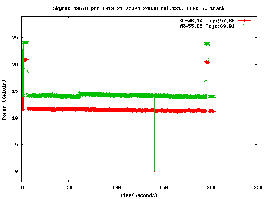This screenshot has width=266, height=199.
Task: Click y-axis tick label 20
Action: tap(15, 65)
